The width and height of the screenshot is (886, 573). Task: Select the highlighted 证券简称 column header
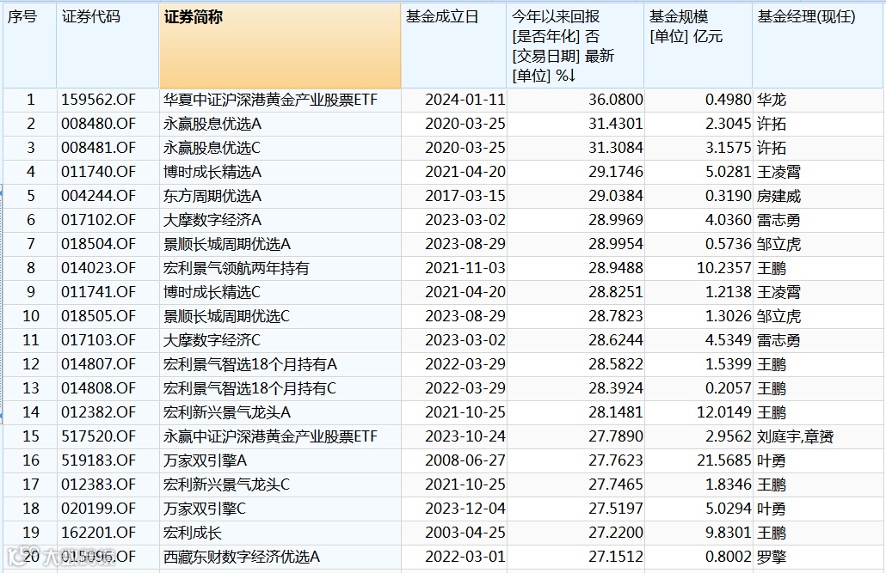[280, 46]
